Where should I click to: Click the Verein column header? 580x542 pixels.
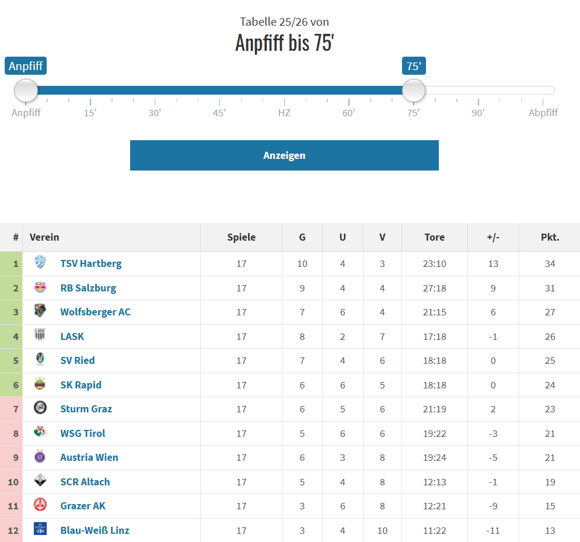click(44, 237)
